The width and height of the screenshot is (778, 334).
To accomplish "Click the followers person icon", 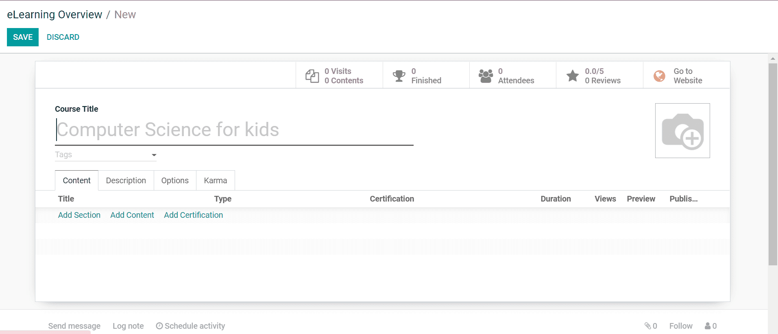I will (708, 326).
